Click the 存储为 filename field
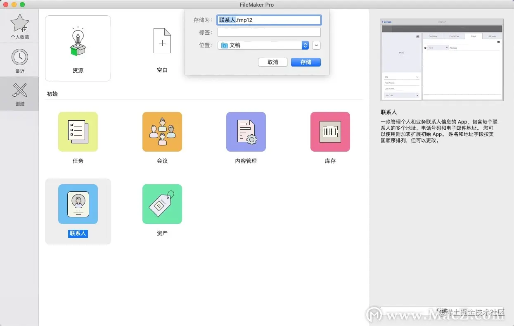514x326 pixels. pos(269,20)
